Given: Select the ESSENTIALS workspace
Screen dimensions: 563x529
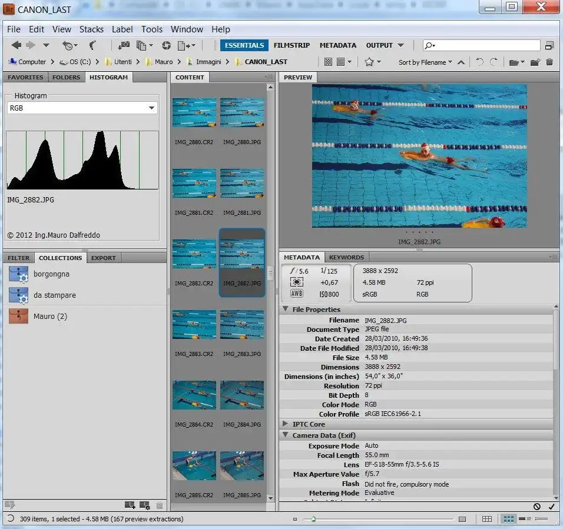Looking at the screenshot, I should point(244,45).
